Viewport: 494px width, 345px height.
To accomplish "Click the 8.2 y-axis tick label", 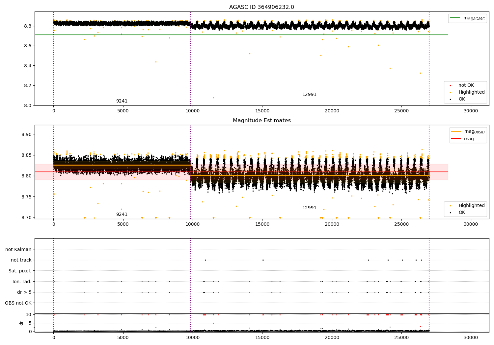I will (x=28, y=86).
